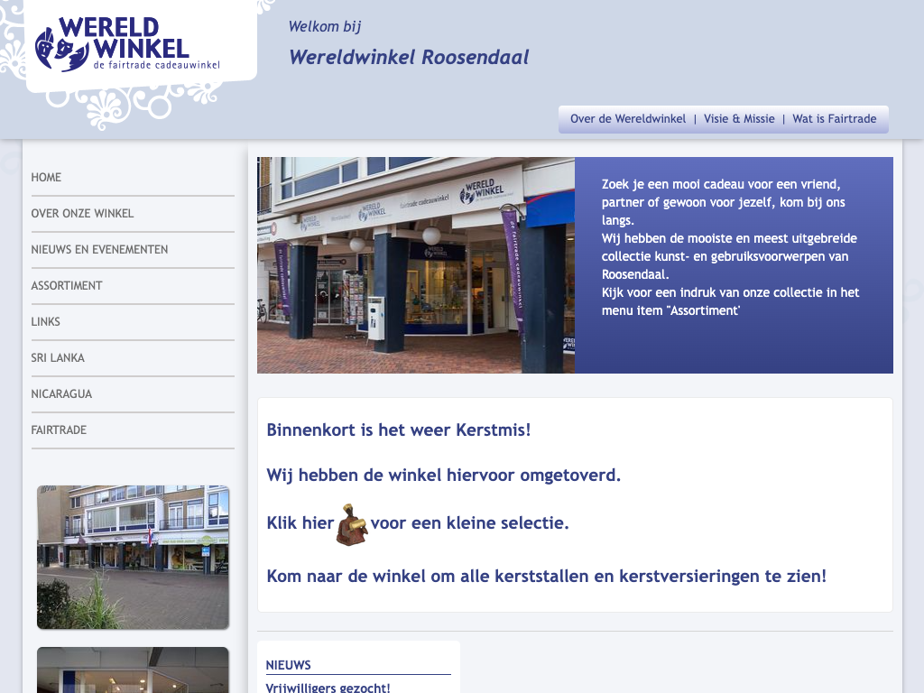This screenshot has height=693, width=924.
Task: Click the large storefront banner photo
Action: click(x=416, y=265)
